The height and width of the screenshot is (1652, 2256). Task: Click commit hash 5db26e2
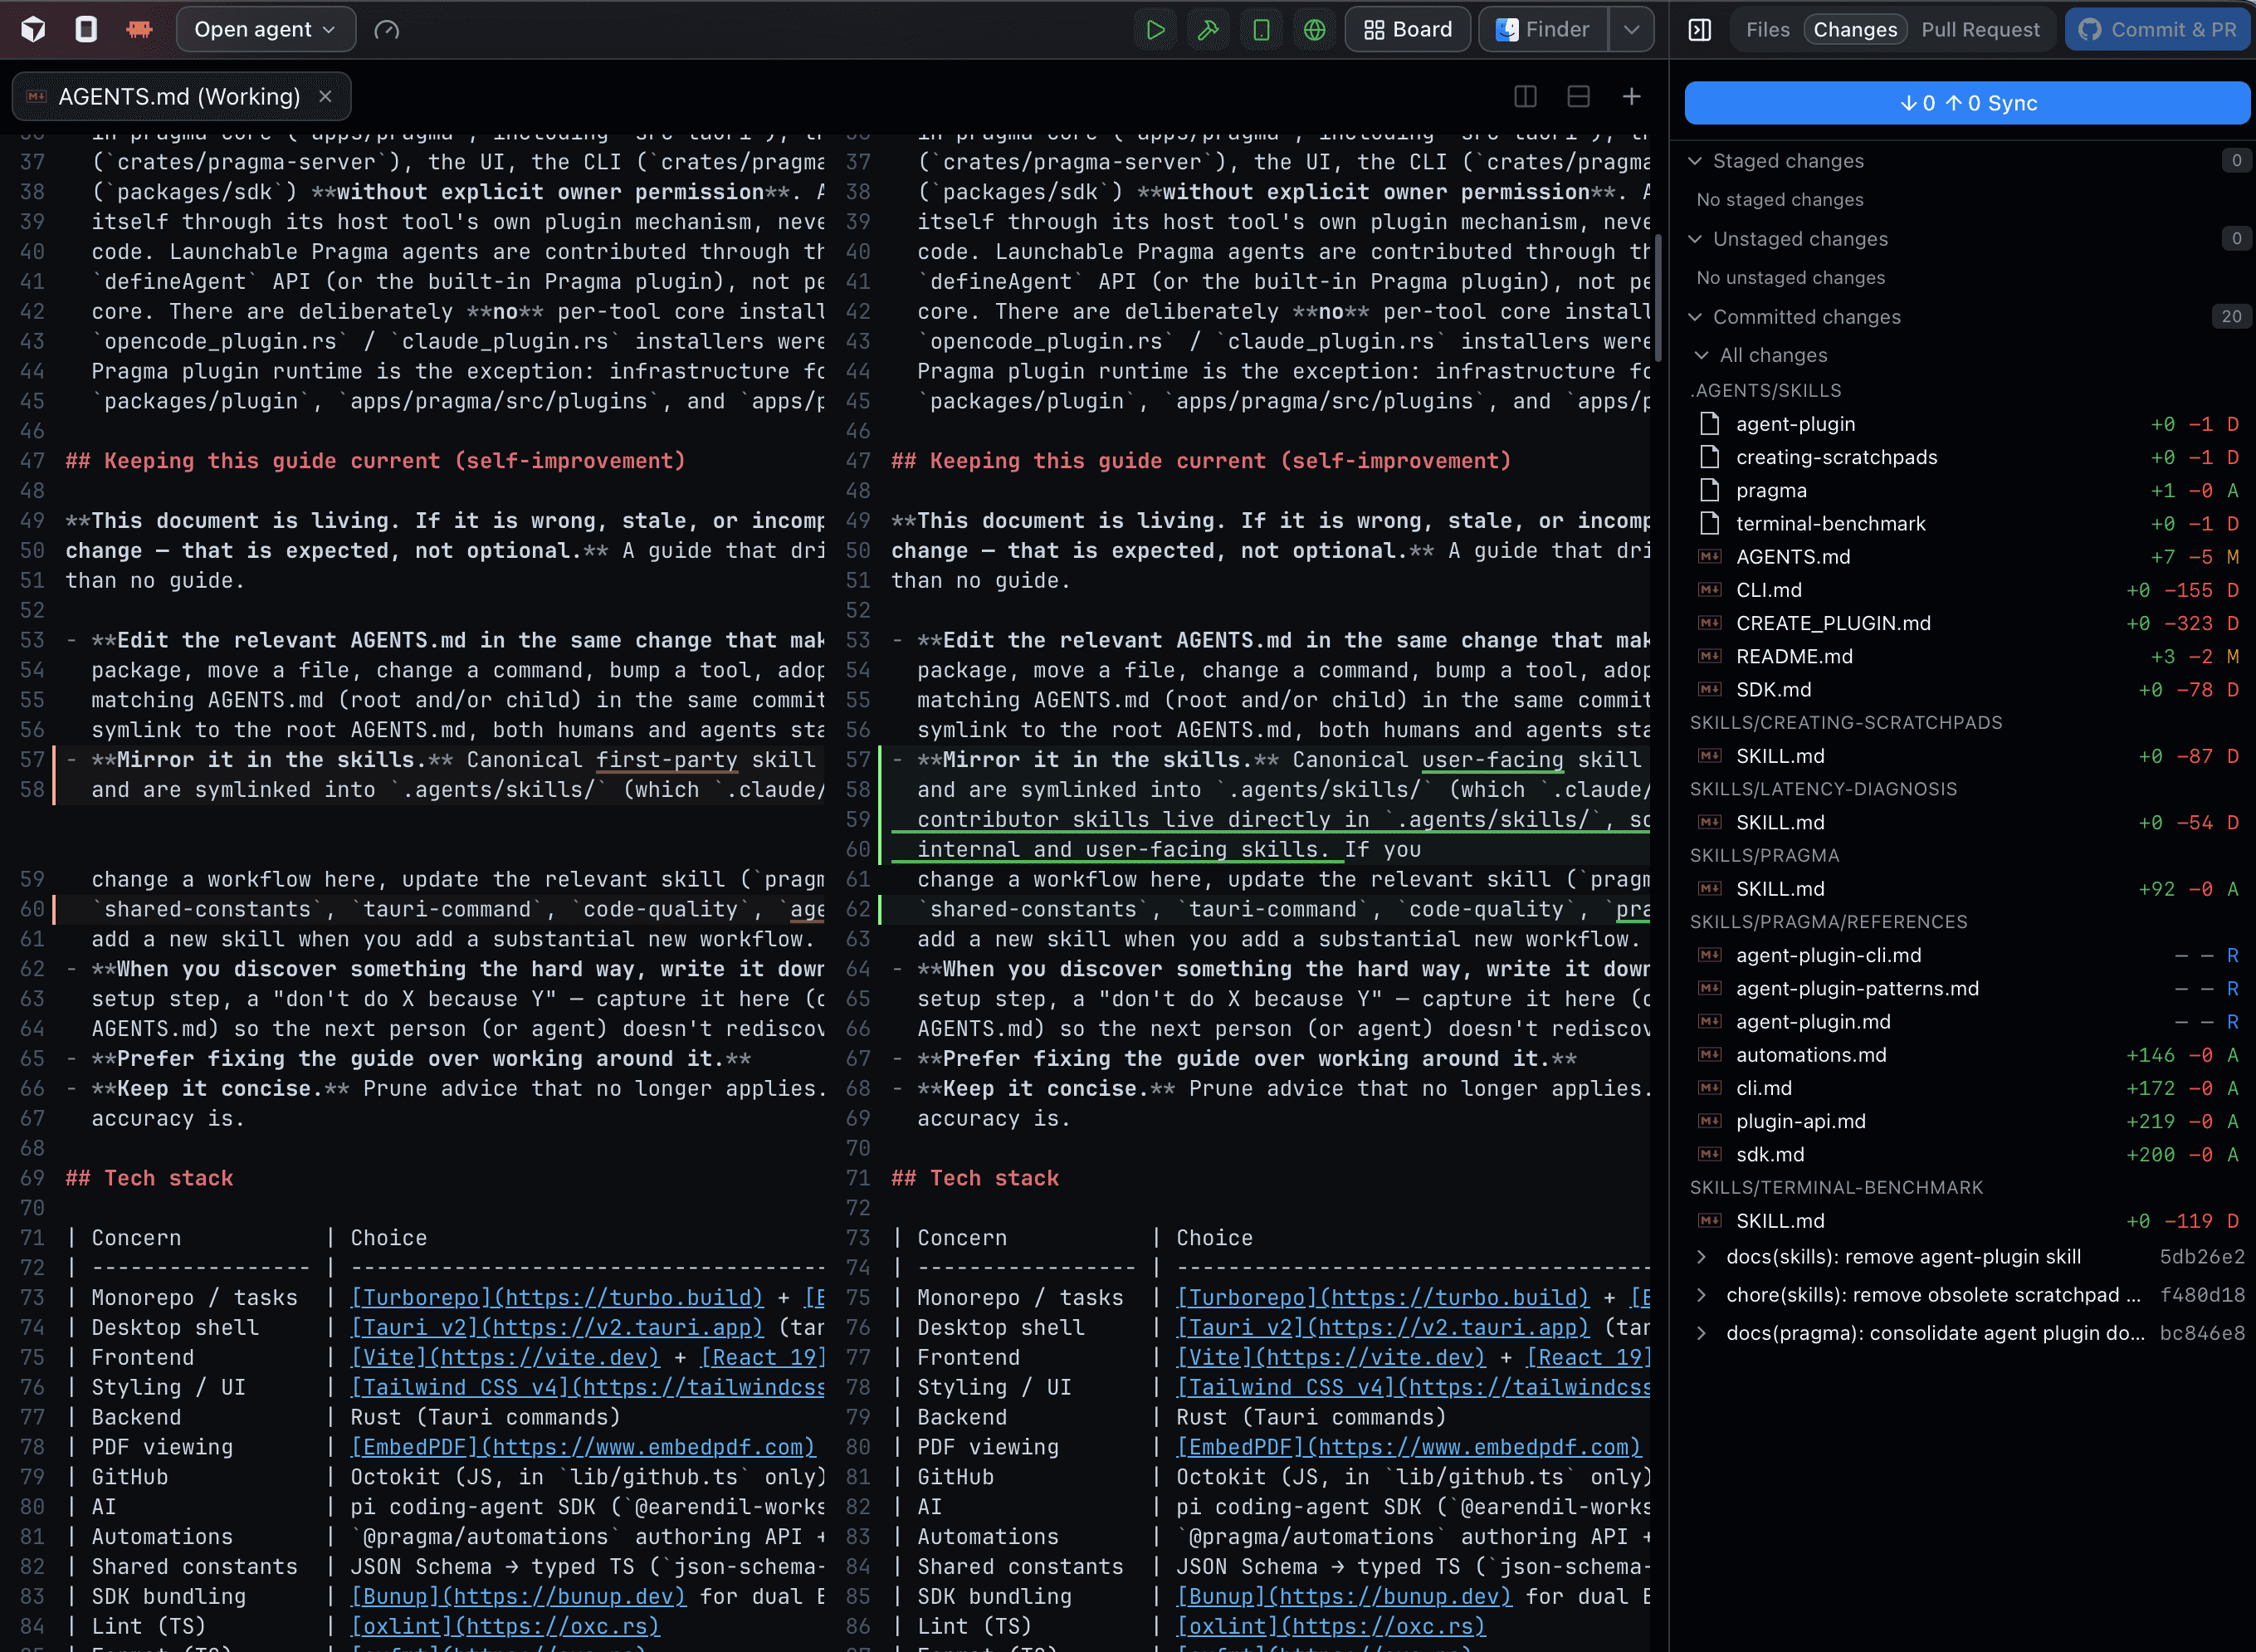pos(2202,1257)
